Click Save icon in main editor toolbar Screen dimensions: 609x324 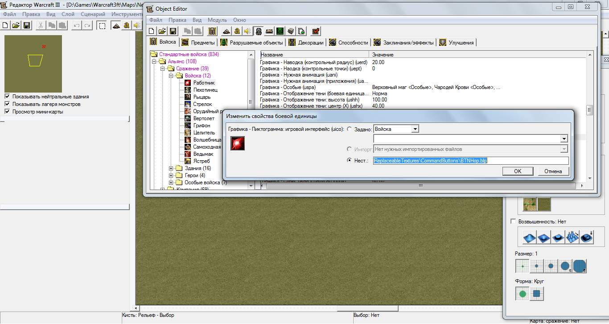coord(27,25)
